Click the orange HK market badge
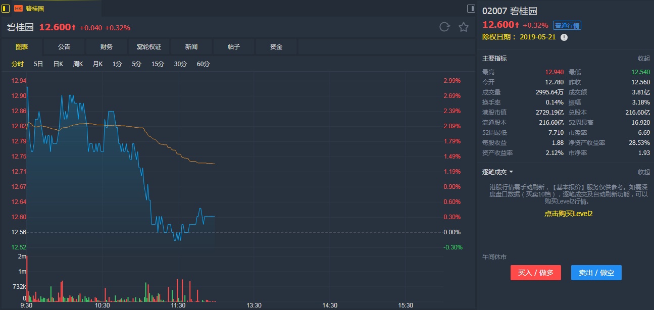 pyautogui.click(x=18, y=9)
